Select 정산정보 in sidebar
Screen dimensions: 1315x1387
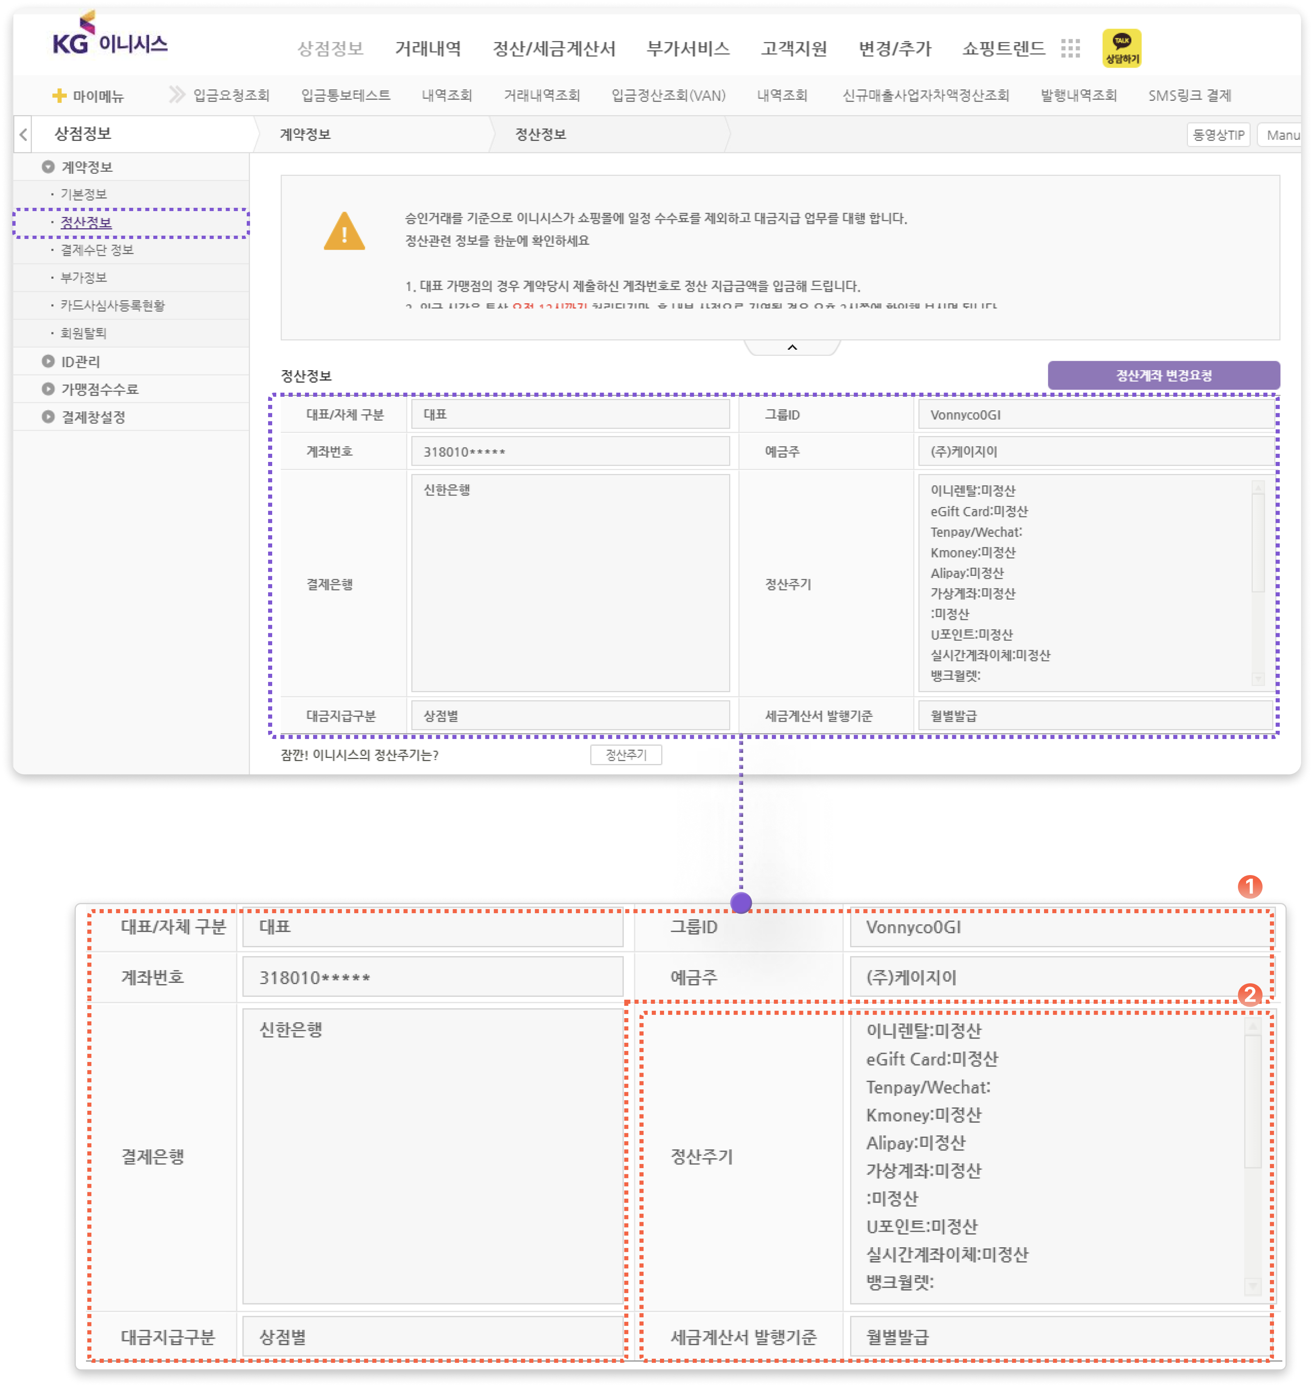(86, 222)
